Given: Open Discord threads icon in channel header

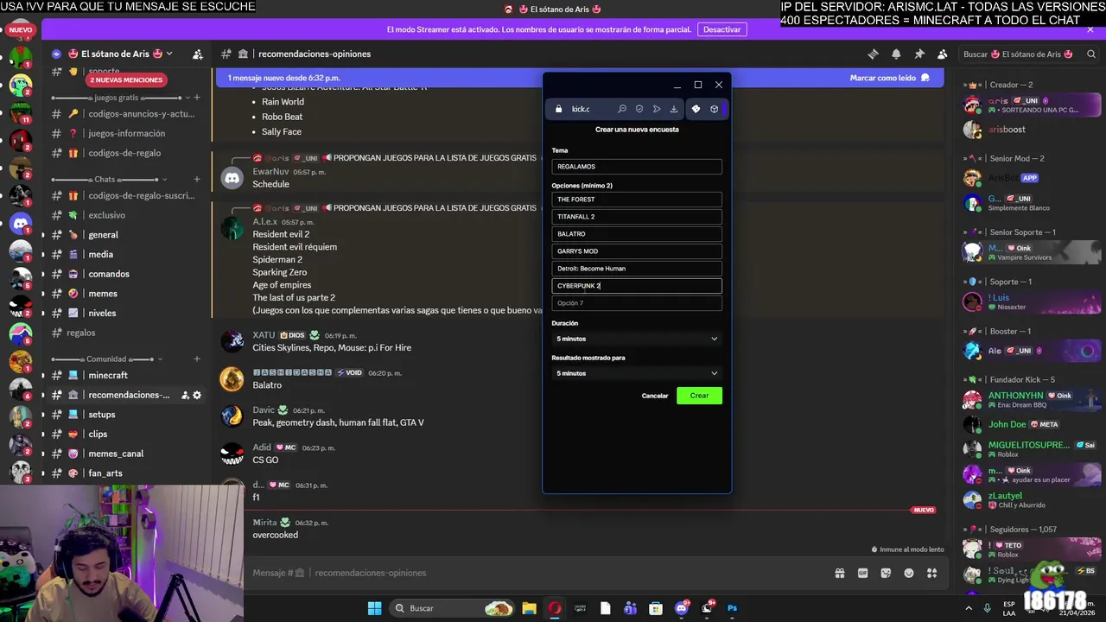Looking at the screenshot, I should point(873,54).
